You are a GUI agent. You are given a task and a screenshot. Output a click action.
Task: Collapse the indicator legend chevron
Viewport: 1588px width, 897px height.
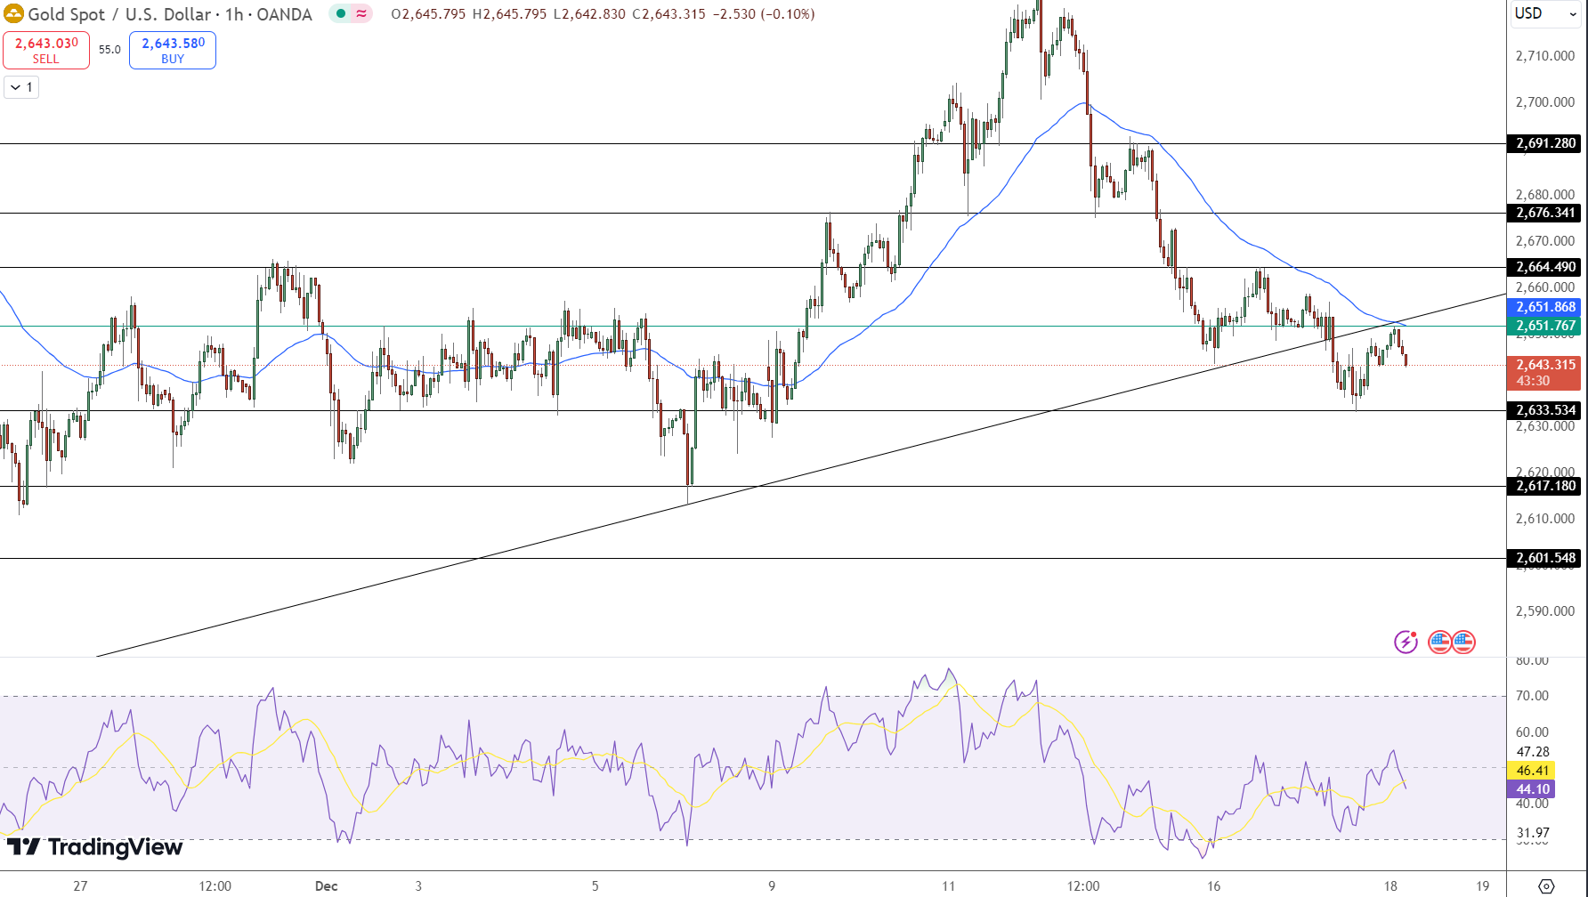21,87
